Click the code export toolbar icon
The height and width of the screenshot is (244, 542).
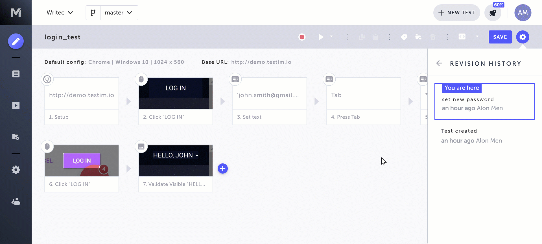coord(462,37)
